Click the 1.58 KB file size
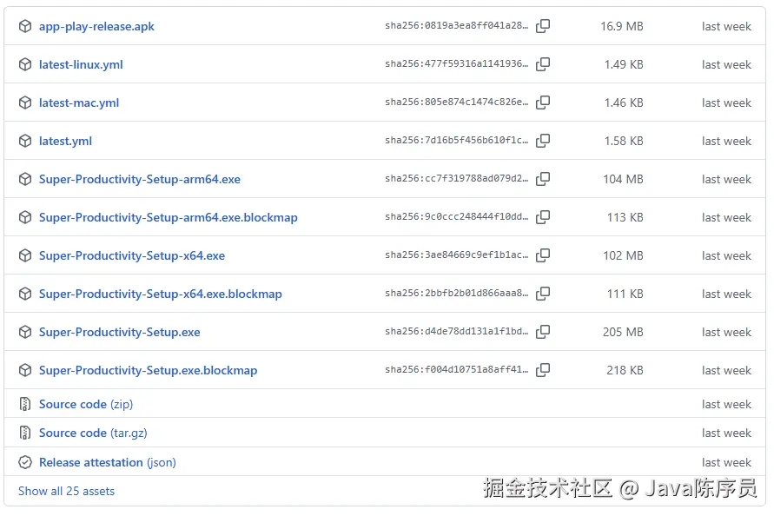The height and width of the screenshot is (516, 774). coord(624,142)
